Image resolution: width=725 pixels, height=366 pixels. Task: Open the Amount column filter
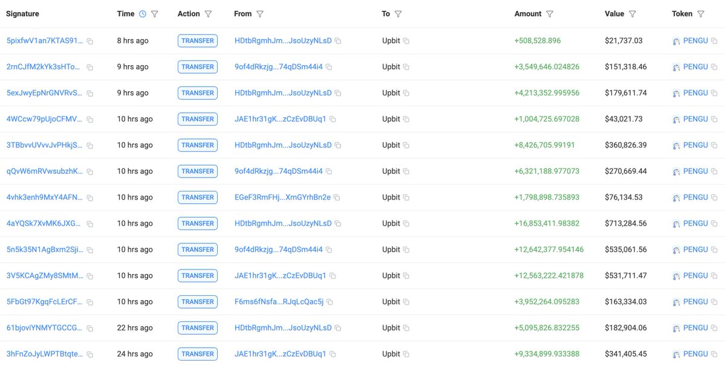pos(550,14)
